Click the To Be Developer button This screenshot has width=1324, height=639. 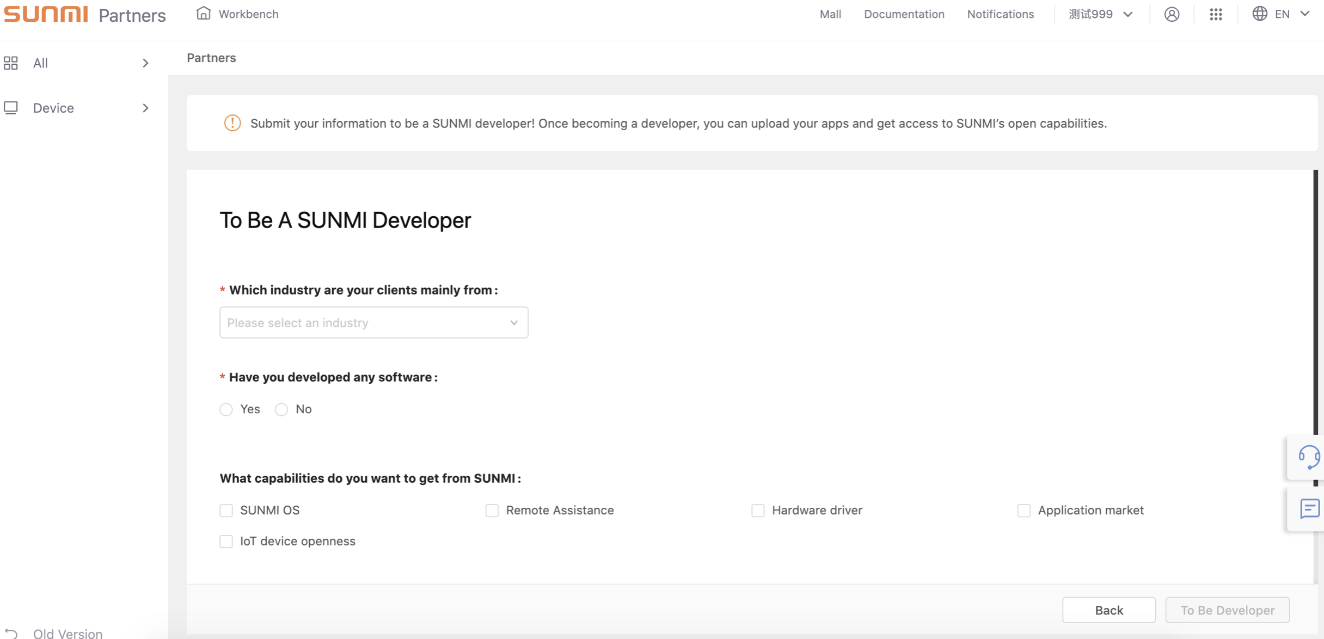click(x=1227, y=610)
